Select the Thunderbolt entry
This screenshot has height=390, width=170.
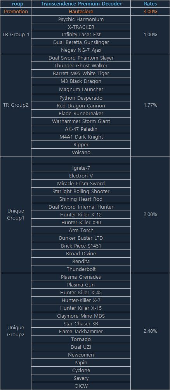pos(81,269)
